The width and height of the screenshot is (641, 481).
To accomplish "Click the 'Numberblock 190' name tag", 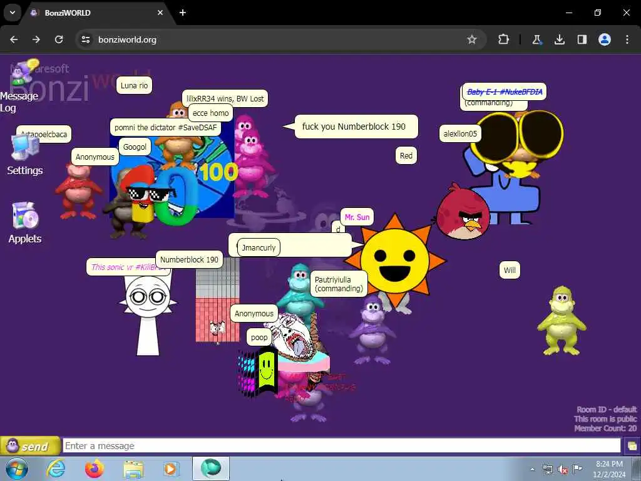I will click(x=189, y=259).
